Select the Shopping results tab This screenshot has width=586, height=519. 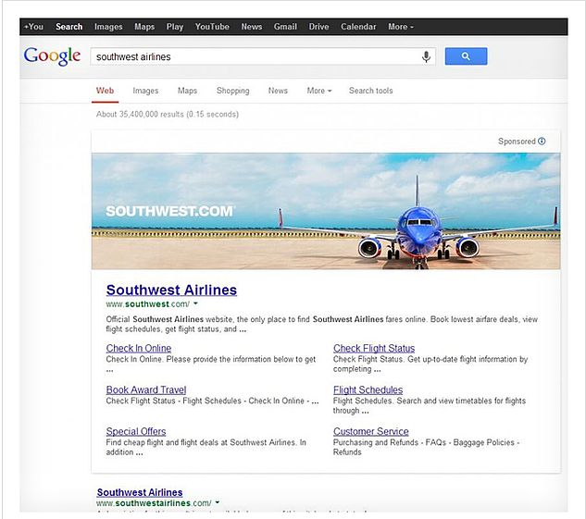point(232,91)
